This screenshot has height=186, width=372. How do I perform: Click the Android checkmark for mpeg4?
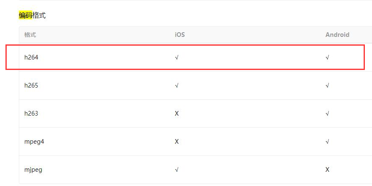click(x=328, y=142)
